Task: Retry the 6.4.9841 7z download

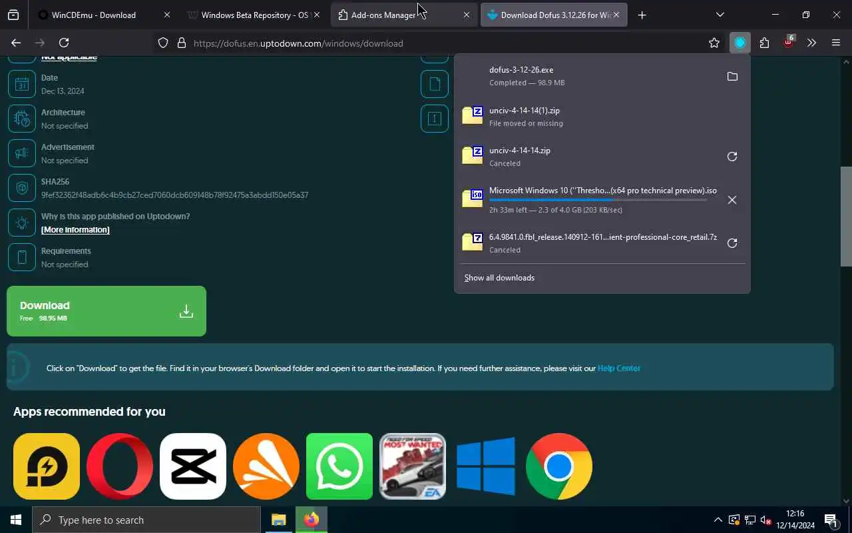Action: (x=732, y=243)
